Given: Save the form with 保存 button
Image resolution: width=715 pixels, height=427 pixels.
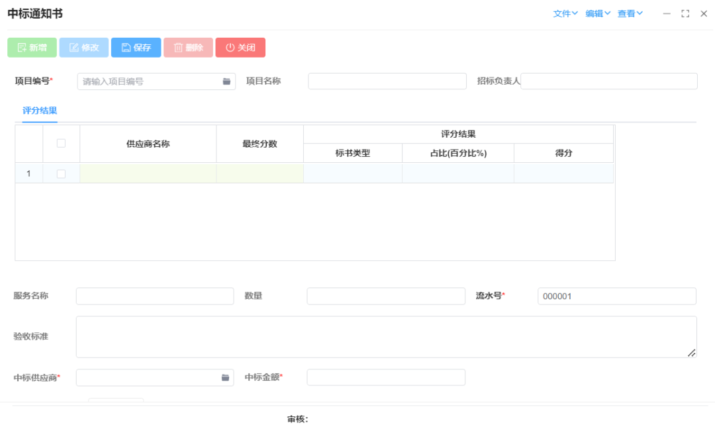Looking at the screenshot, I should point(136,48).
